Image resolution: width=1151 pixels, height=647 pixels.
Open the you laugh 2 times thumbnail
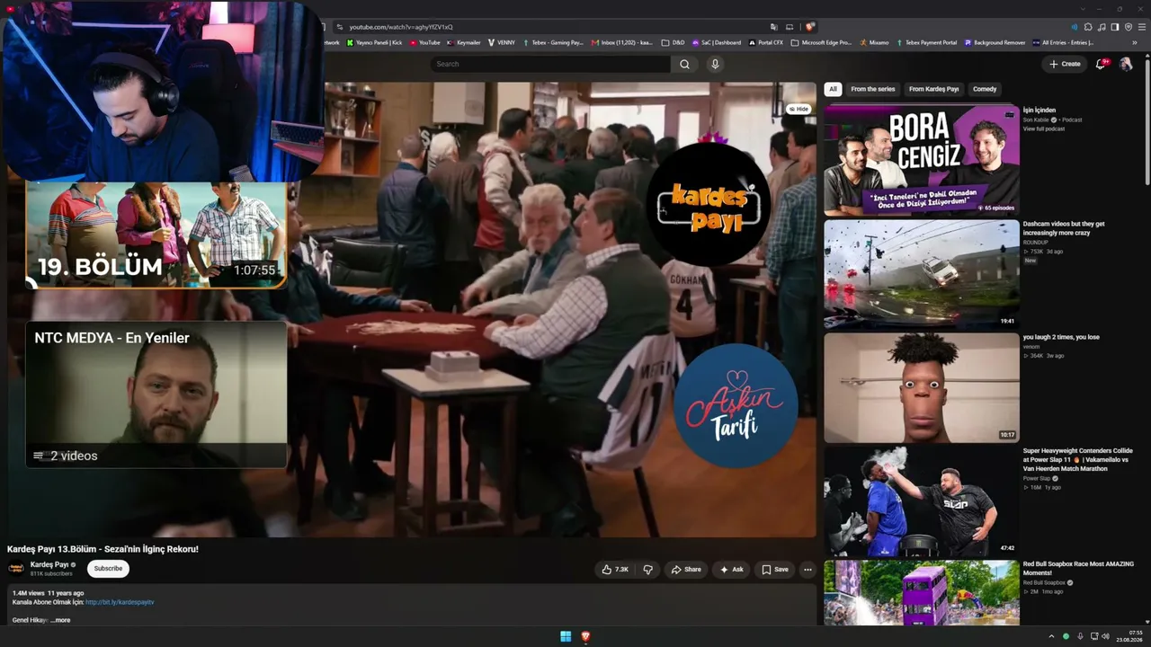922,387
